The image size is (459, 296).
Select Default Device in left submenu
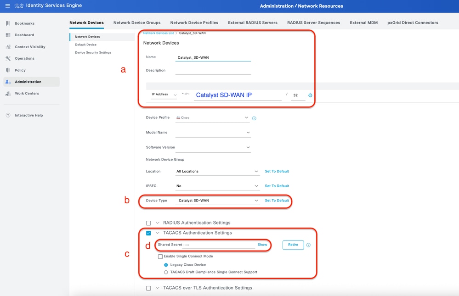coord(85,45)
